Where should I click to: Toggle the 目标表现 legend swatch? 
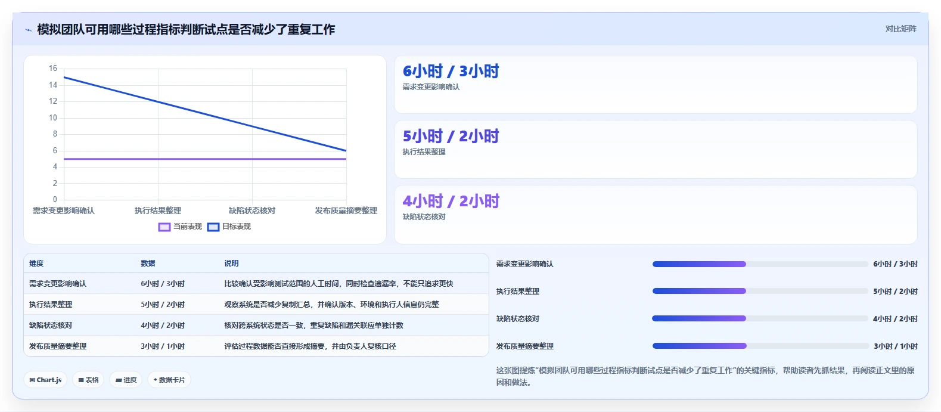point(213,227)
